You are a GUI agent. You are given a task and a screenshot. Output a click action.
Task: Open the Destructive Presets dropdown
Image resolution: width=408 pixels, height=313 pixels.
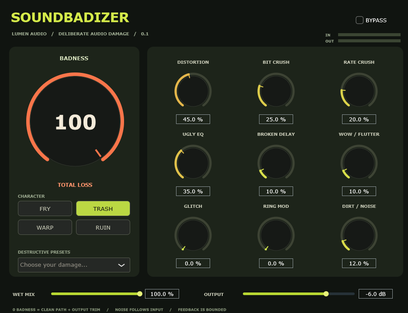[x=74, y=265]
